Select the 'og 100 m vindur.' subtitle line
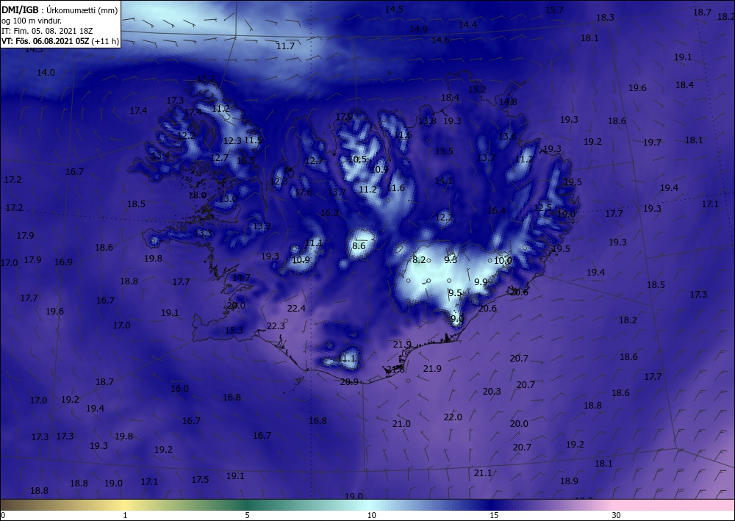The image size is (735, 521). (32, 21)
